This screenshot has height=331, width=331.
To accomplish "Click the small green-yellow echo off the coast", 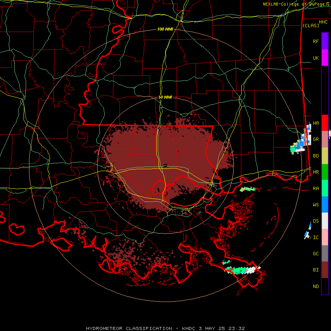I will tap(248, 189).
